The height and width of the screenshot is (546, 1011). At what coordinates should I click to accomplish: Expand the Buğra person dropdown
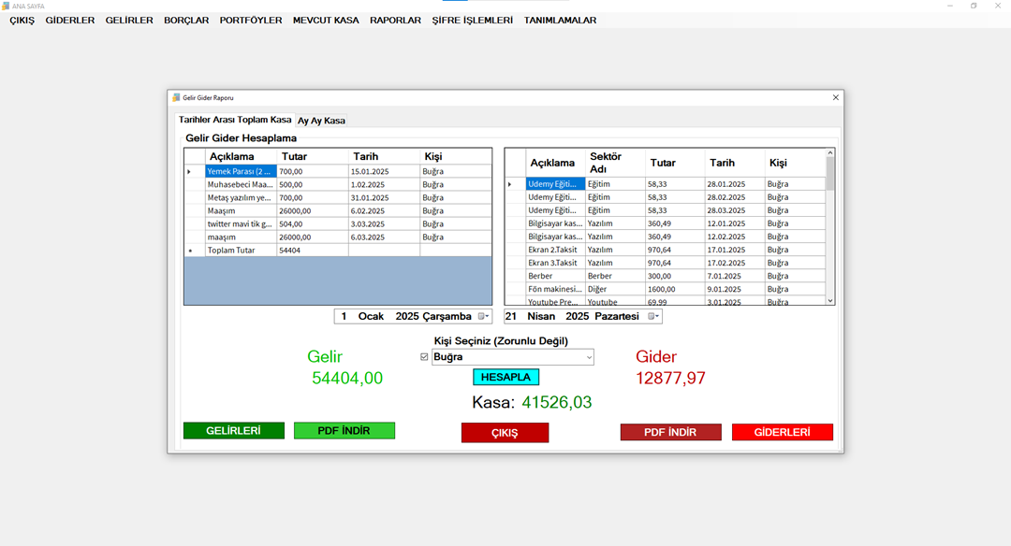coord(588,357)
